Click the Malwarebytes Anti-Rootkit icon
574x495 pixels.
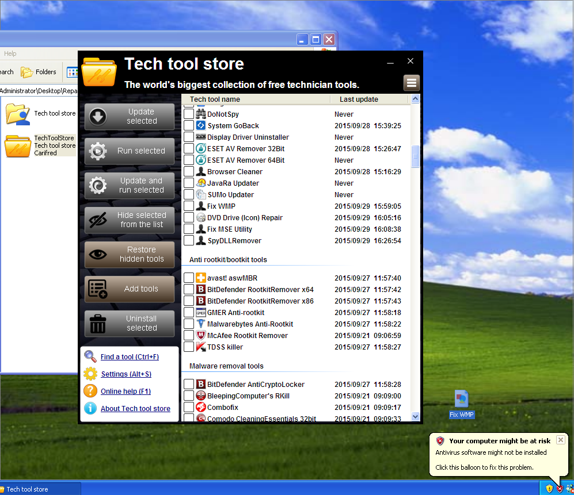pos(200,324)
